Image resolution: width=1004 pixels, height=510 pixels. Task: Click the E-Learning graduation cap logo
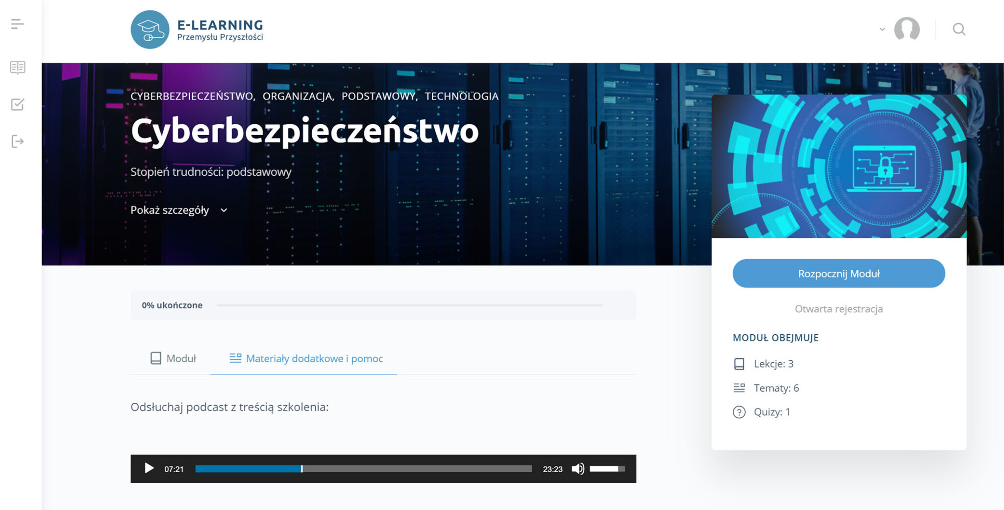coord(150,30)
